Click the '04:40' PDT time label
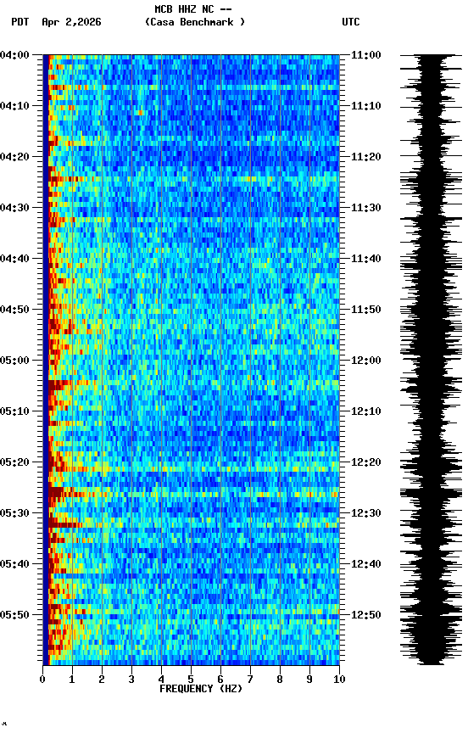 coord(14,259)
